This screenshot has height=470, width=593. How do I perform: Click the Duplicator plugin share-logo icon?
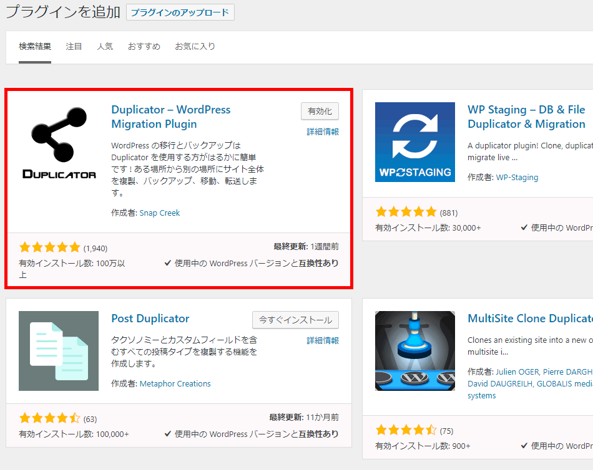coord(59,142)
